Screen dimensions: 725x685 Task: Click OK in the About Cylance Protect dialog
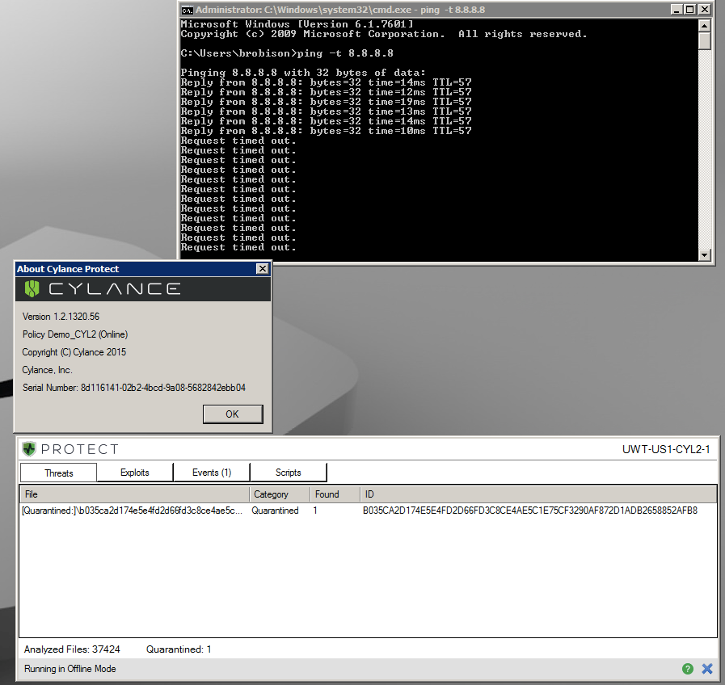tap(233, 414)
